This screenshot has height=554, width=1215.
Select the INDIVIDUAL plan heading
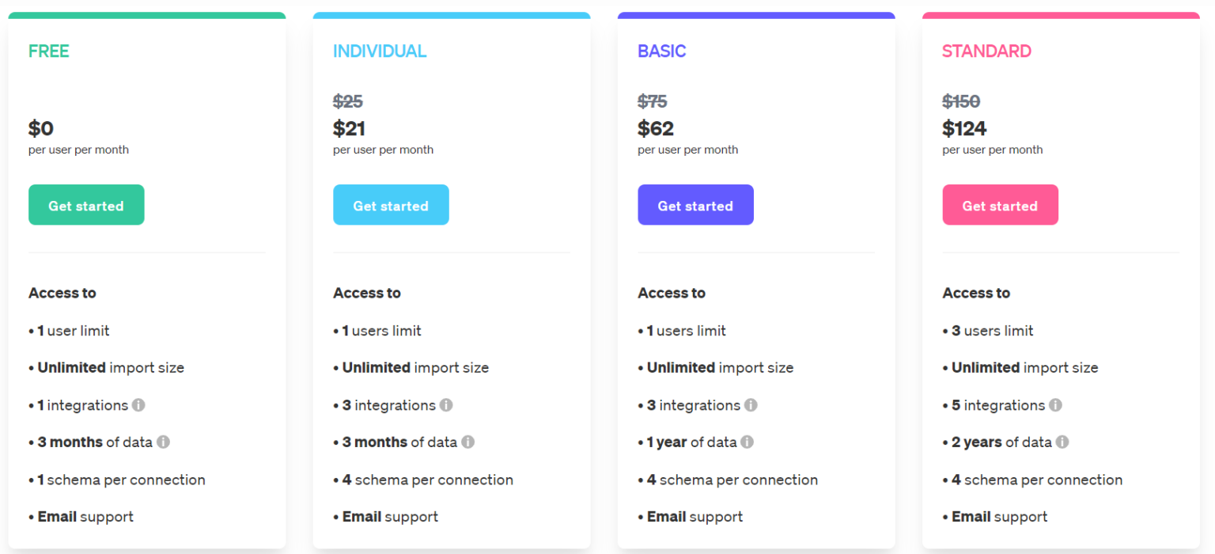pyautogui.click(x=380, y=51)
